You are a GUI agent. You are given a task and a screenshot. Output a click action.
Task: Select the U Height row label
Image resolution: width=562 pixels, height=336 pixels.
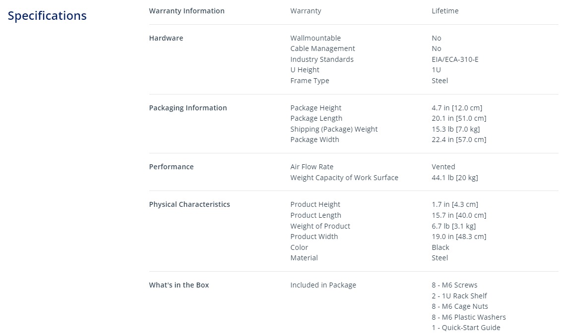(x=305, y=70)
